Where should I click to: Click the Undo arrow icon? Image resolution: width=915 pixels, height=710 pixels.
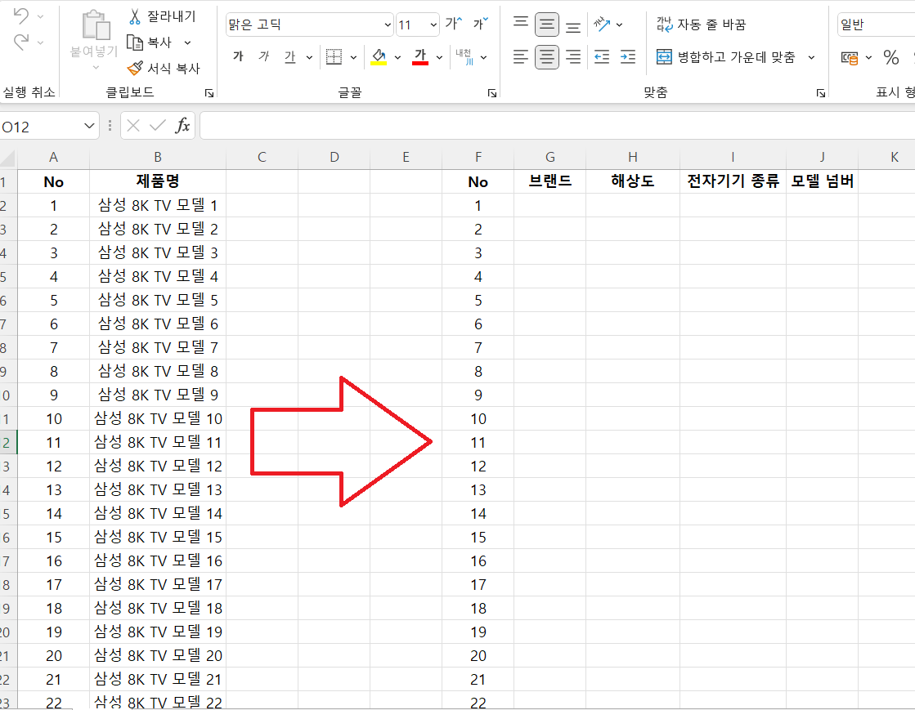pyautogui.click(x=20, y=16)
